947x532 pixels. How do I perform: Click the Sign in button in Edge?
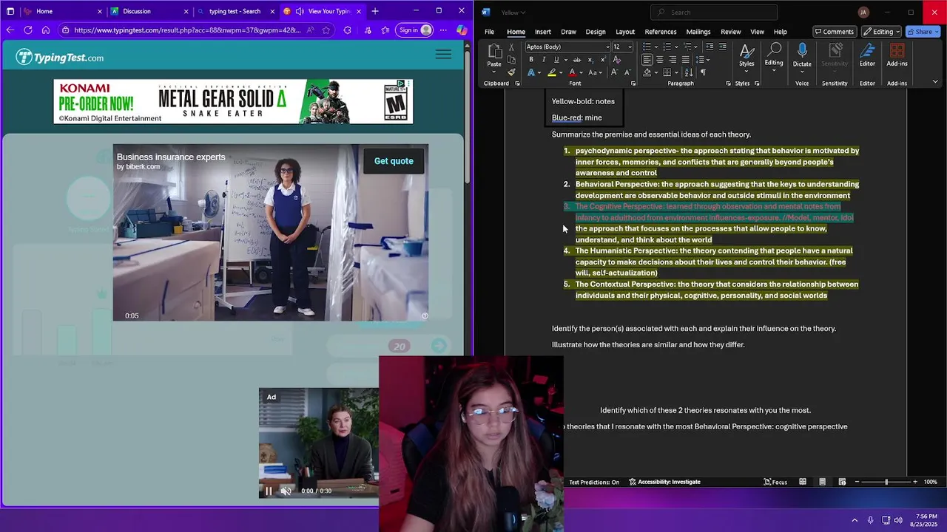point(415,30)
